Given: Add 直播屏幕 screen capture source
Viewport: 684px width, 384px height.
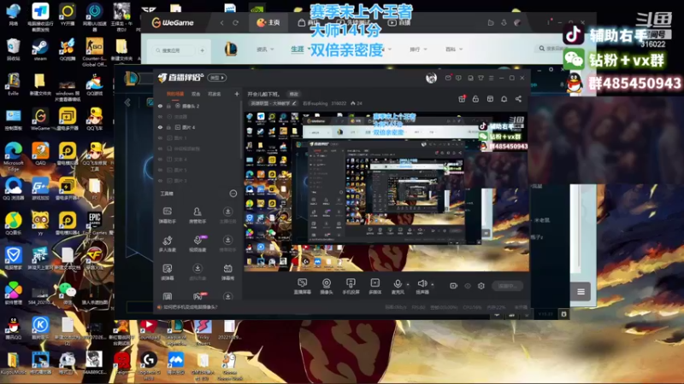Looking at the screenshot, I should 302,287.
